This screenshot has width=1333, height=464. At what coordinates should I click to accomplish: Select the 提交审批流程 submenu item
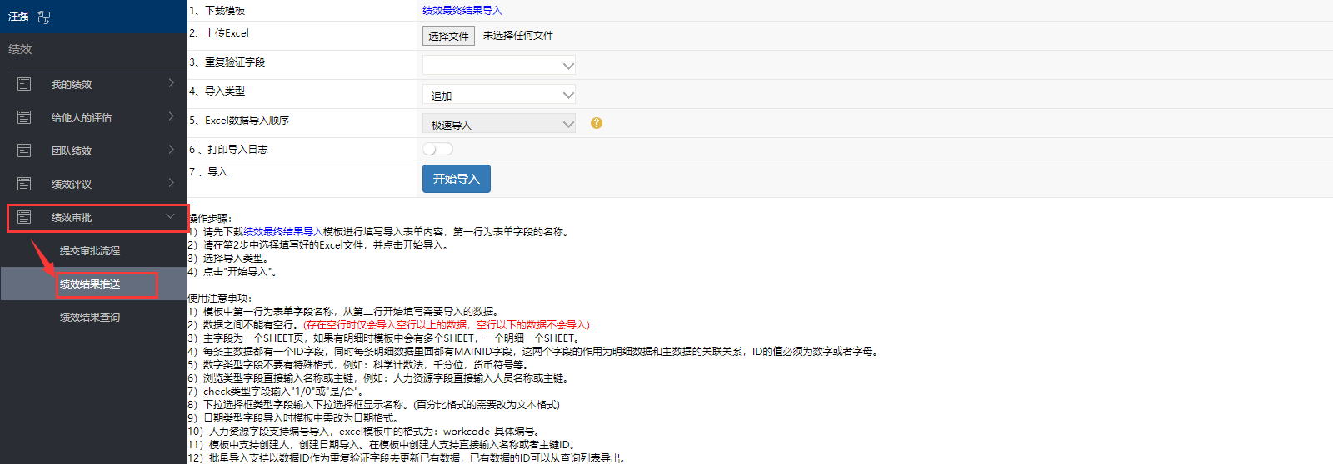[x=90, y=250]
